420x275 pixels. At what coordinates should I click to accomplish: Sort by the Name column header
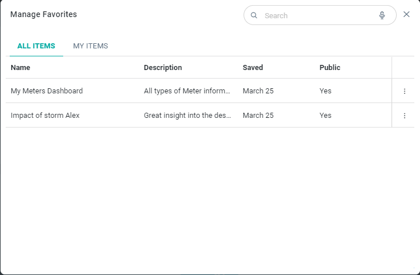tap(20, 68)
